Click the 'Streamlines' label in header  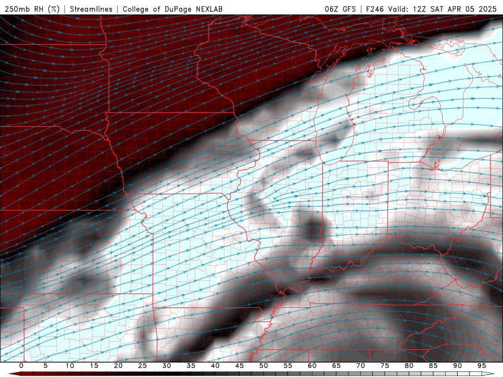click(x=91, y=9)
